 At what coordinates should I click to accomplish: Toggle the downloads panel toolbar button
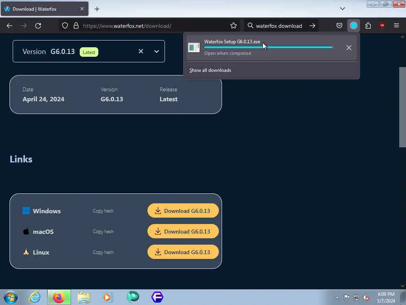click(x=353, y=25)
